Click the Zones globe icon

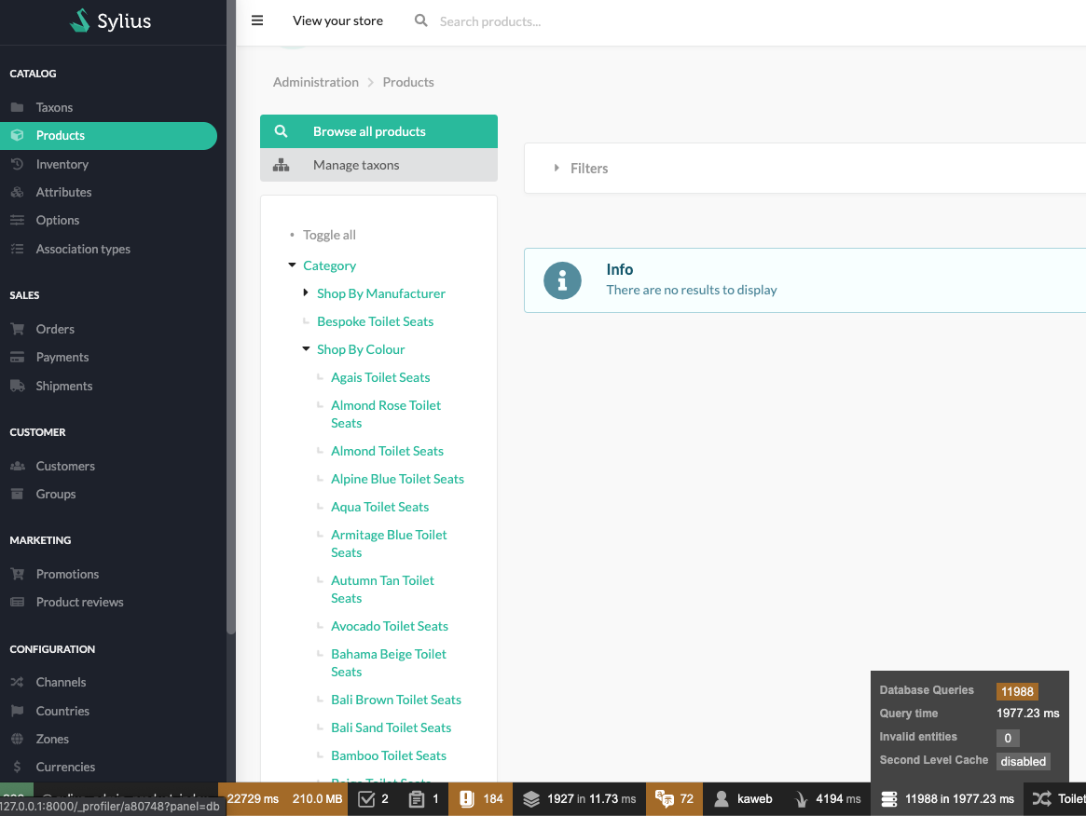pyautogui.click(x=18, y=740)
